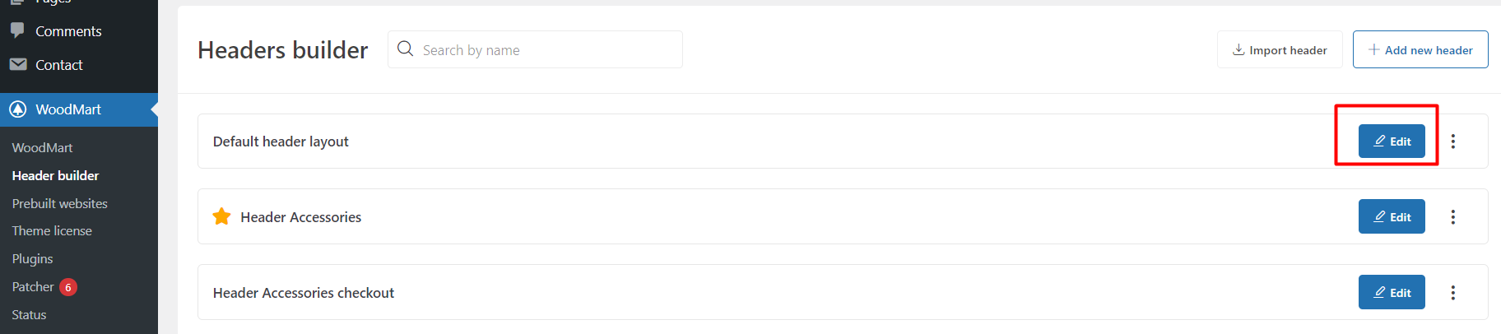
Task: Edit the Header Accessories header
Action: [x=1392, y=217]
